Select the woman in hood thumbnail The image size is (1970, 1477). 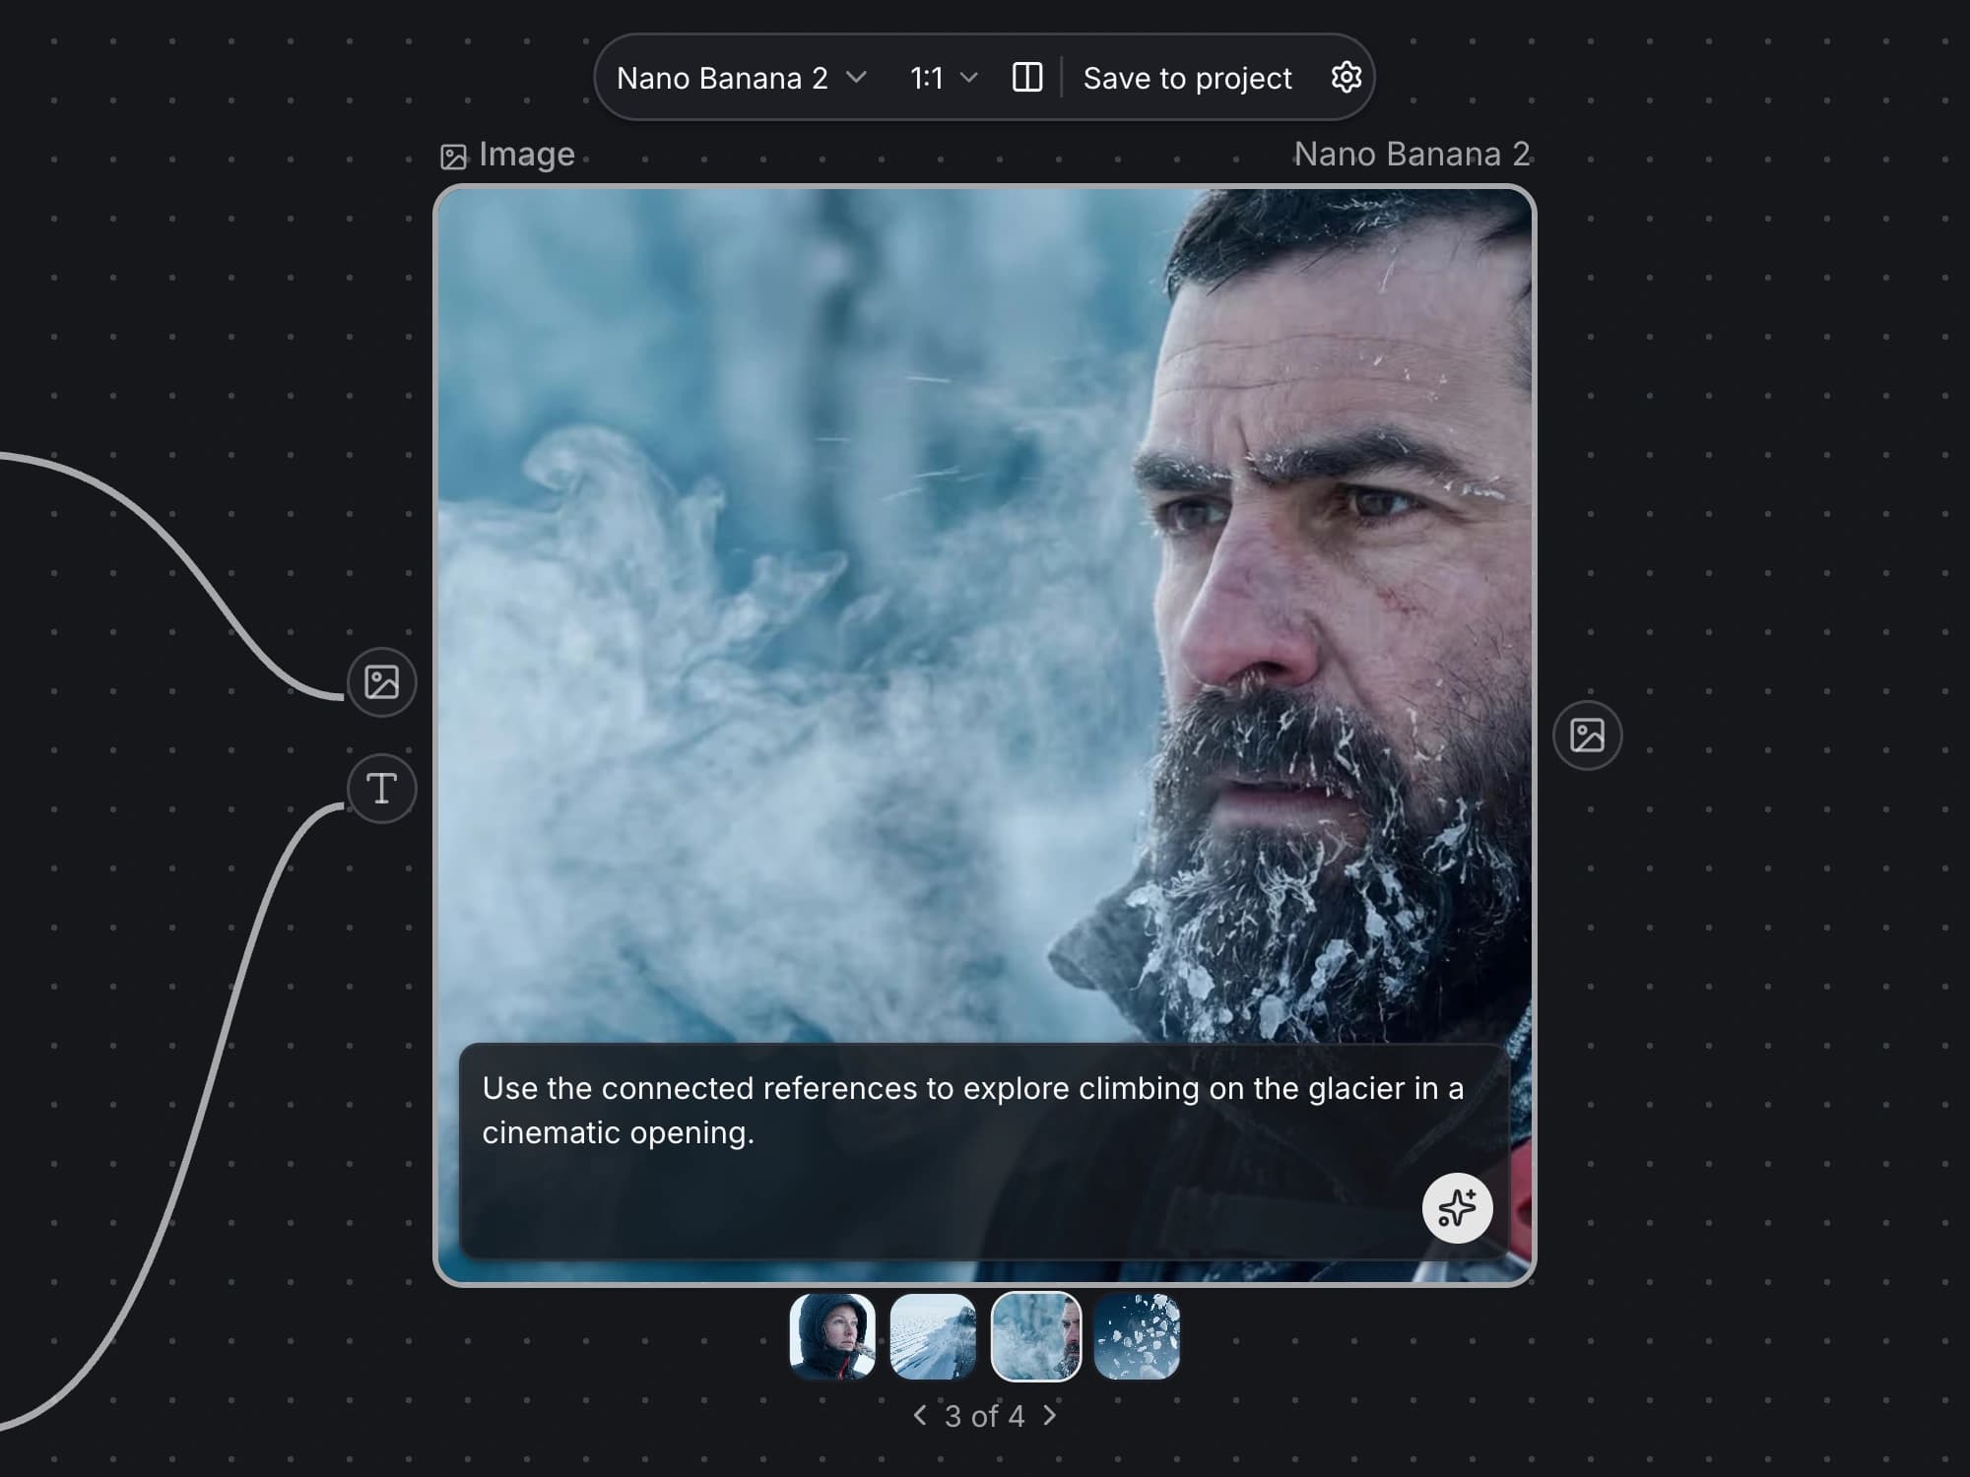pyautogui.click(x=832, y=1336)
